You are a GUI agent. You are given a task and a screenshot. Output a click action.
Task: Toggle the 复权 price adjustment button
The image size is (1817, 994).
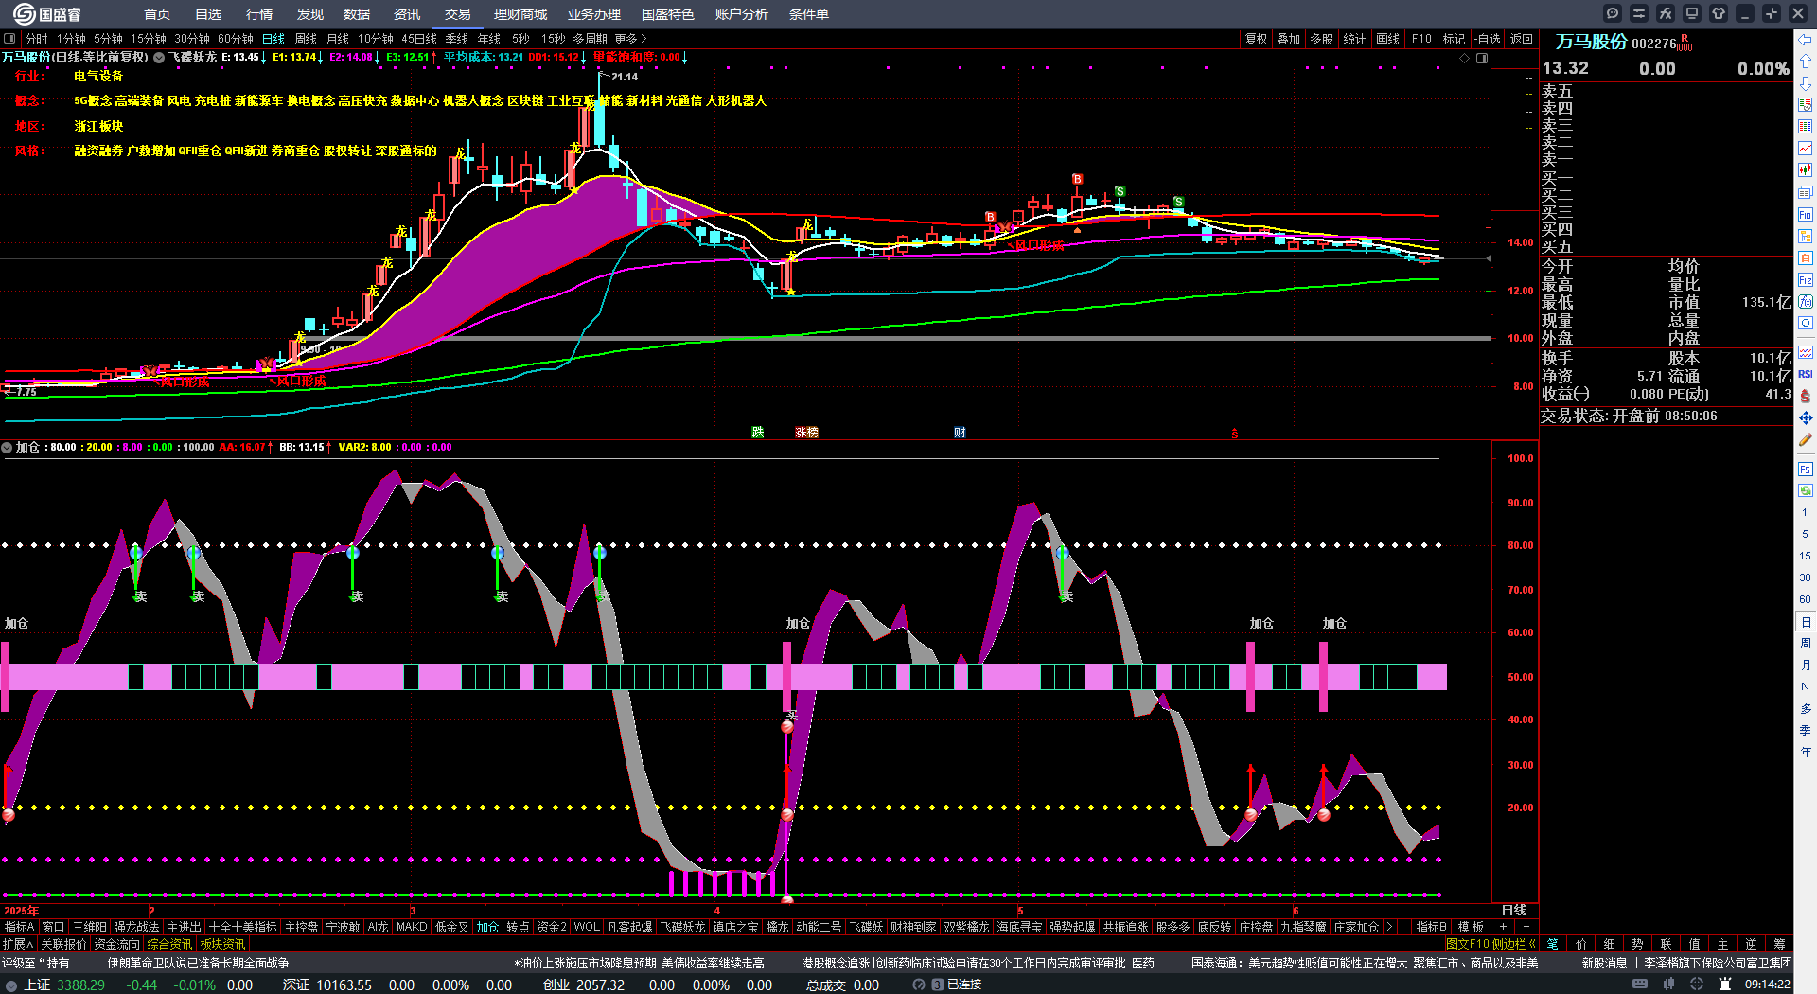[x=1256, y=39]
